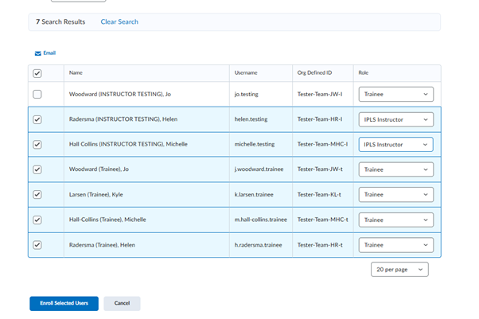Uncheck Larsen (Trainee), Kyle checkbox
Viewport: 479px width, 319px height.
(x=37, y=195)
